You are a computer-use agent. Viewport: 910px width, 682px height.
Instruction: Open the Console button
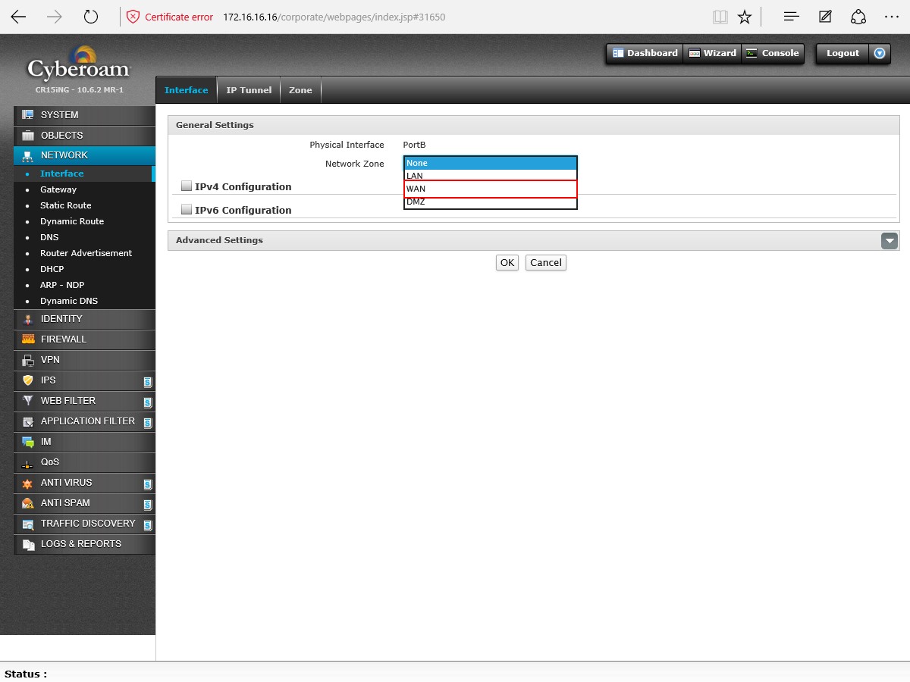click(x=772, y=53)
